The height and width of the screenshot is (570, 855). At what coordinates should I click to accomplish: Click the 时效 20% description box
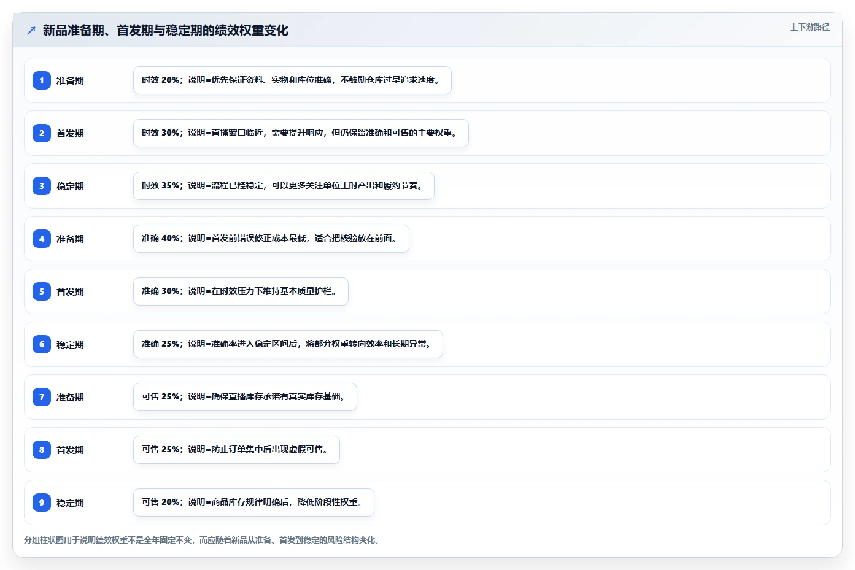coord(292,80)
